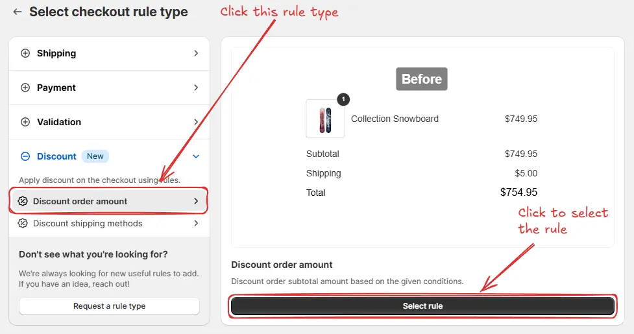Click the plus icon beside Payment

pyautogui.click(x=25, y=88)
